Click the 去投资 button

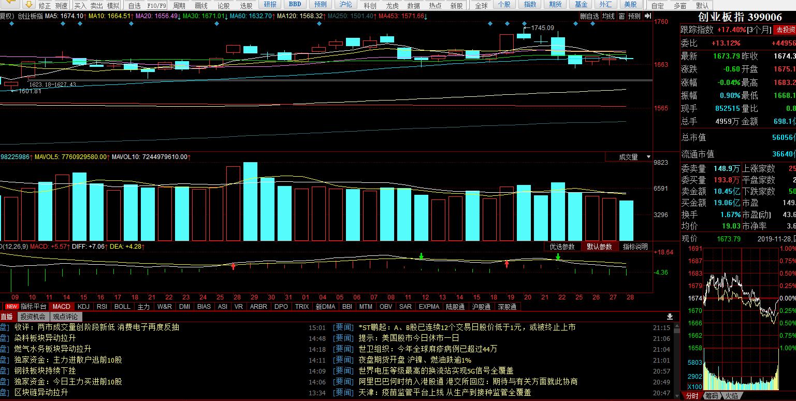[785, 30]
